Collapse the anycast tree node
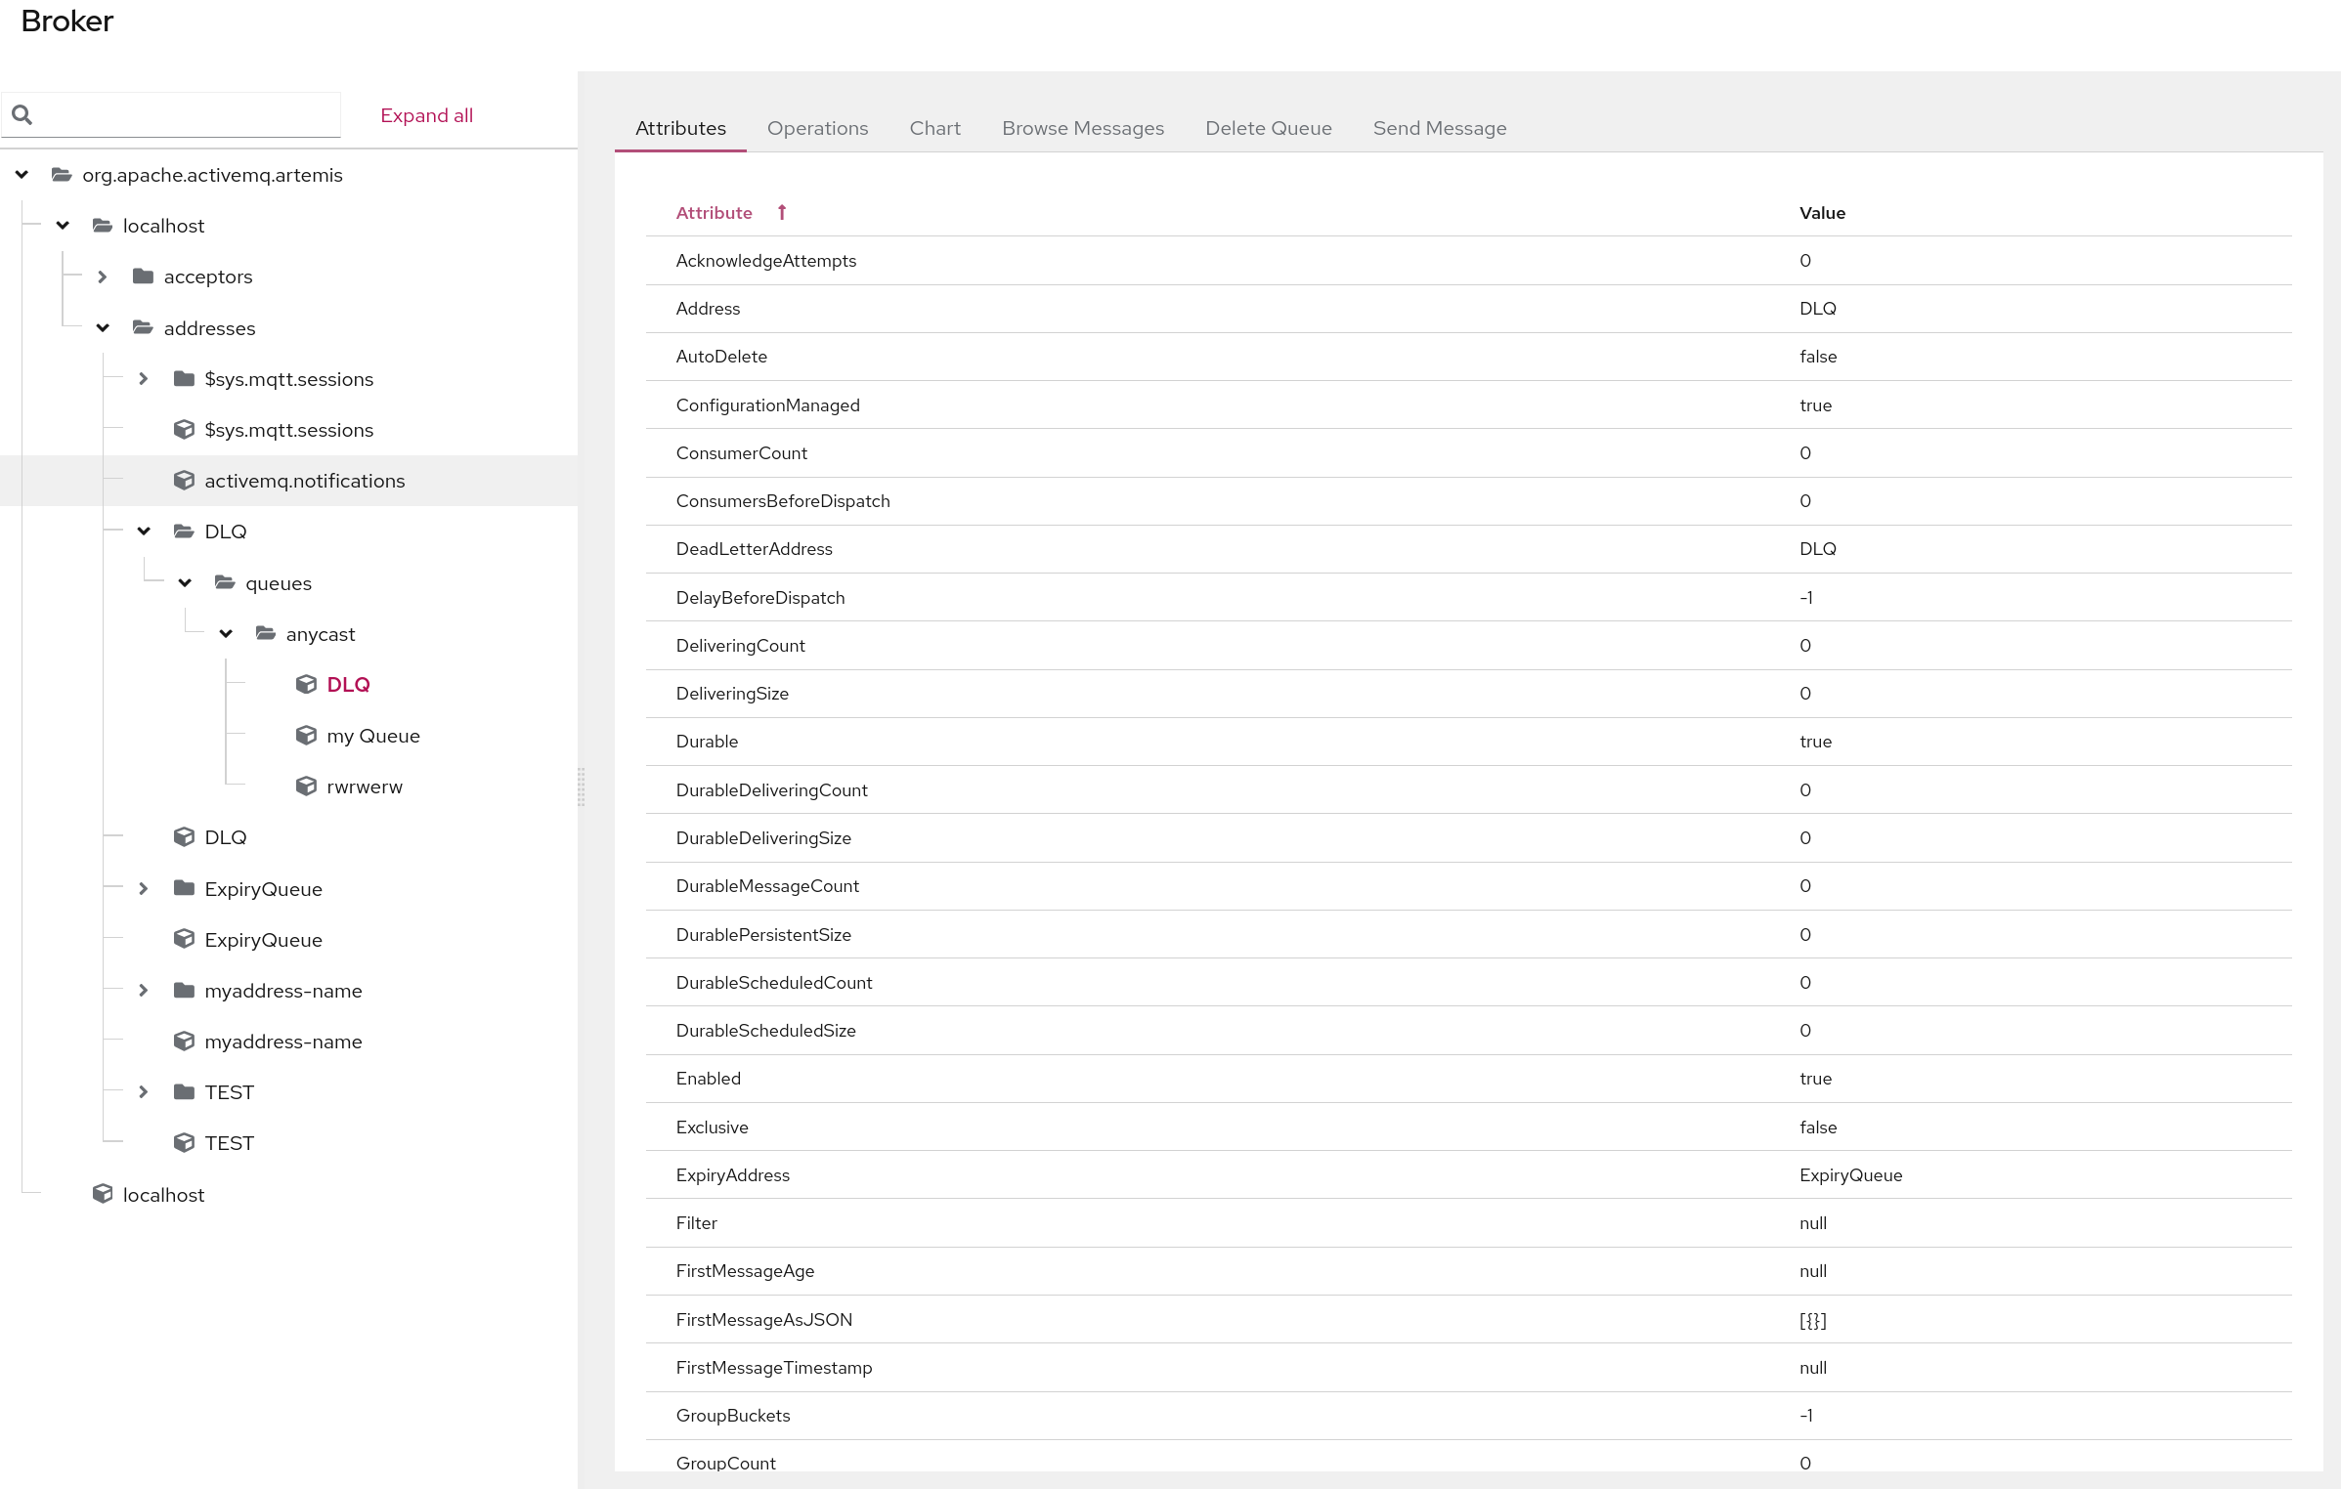 [x=226, y=634]
